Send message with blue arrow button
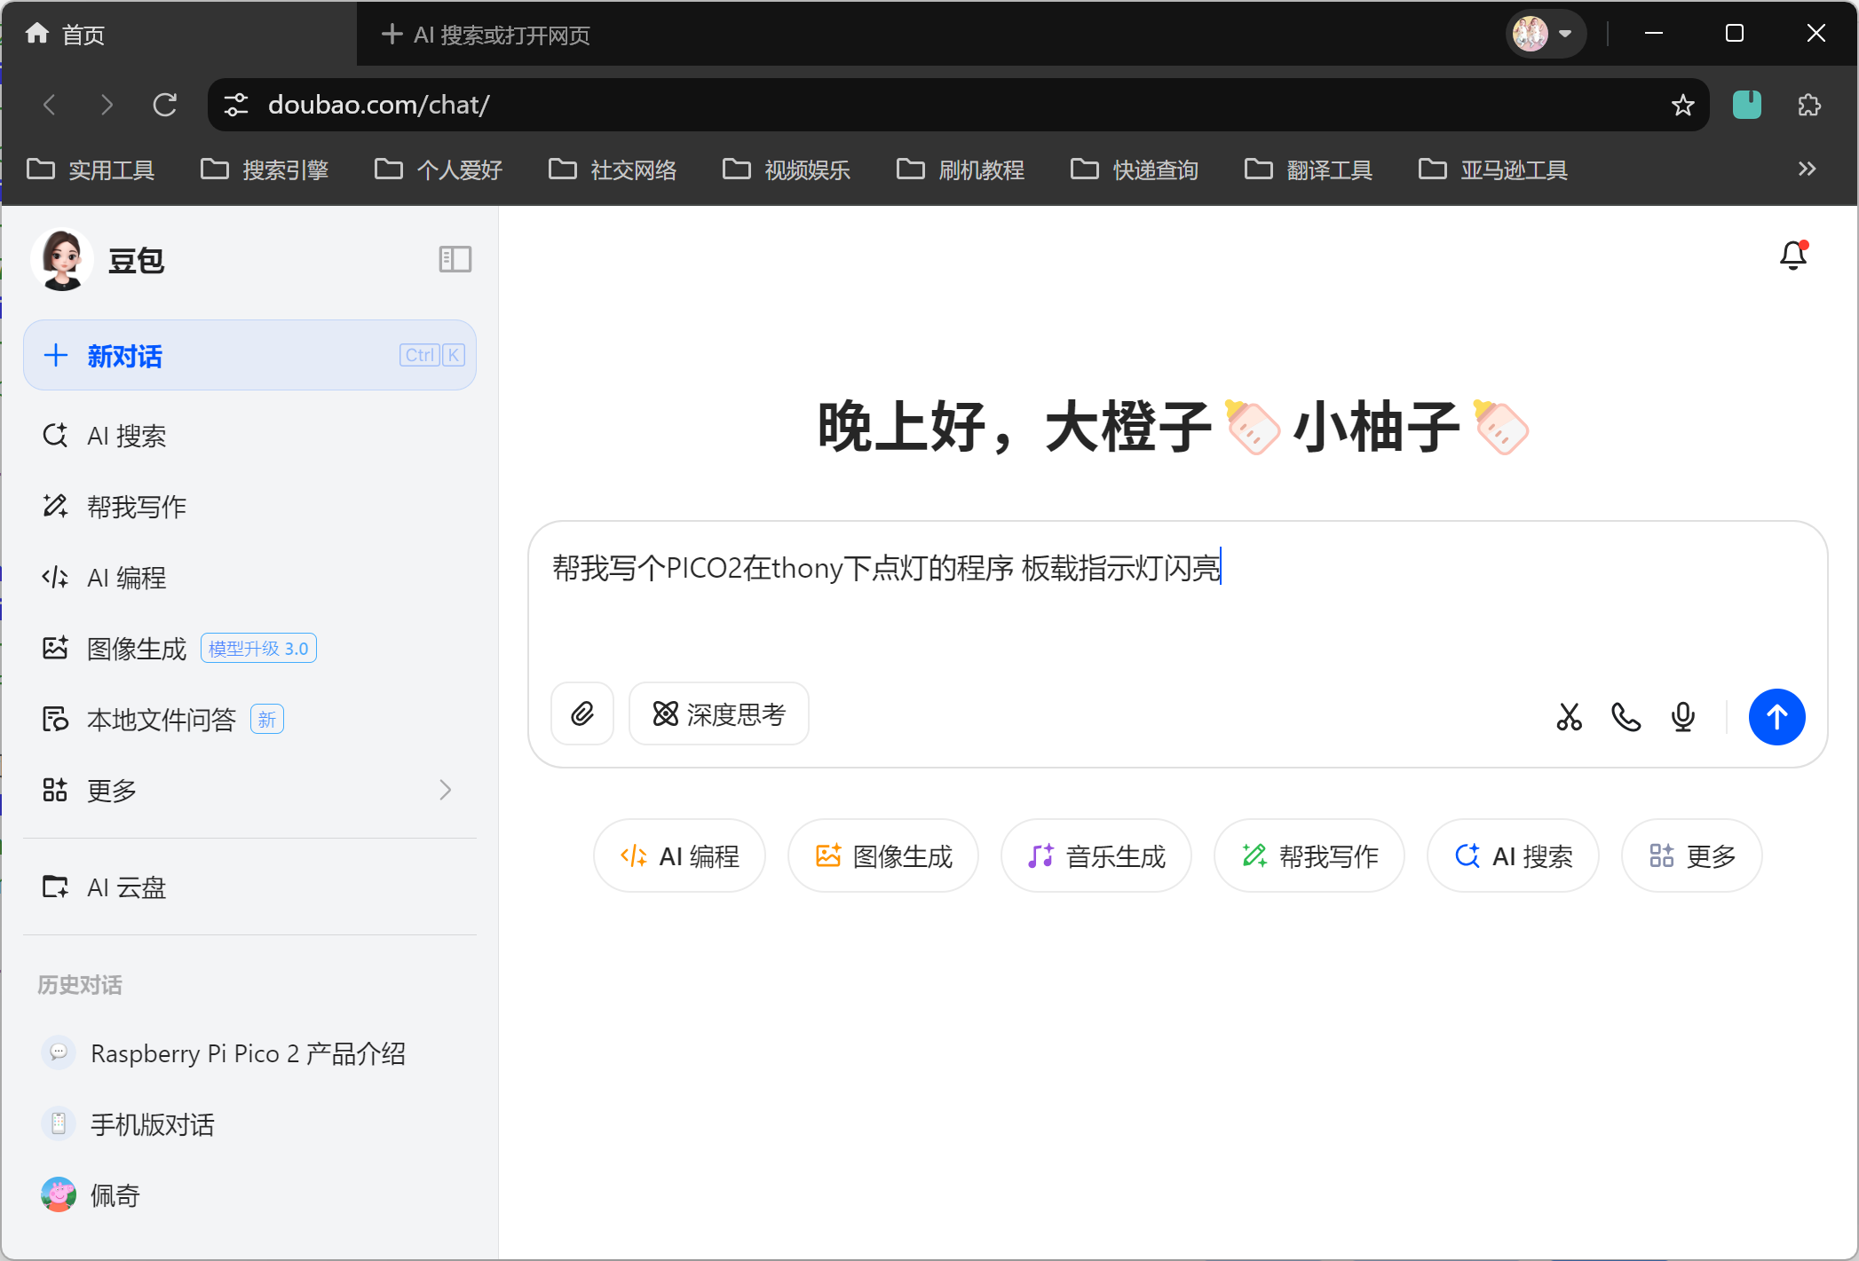The width and height of the screenshot is (1859, 1261). 1776,716
